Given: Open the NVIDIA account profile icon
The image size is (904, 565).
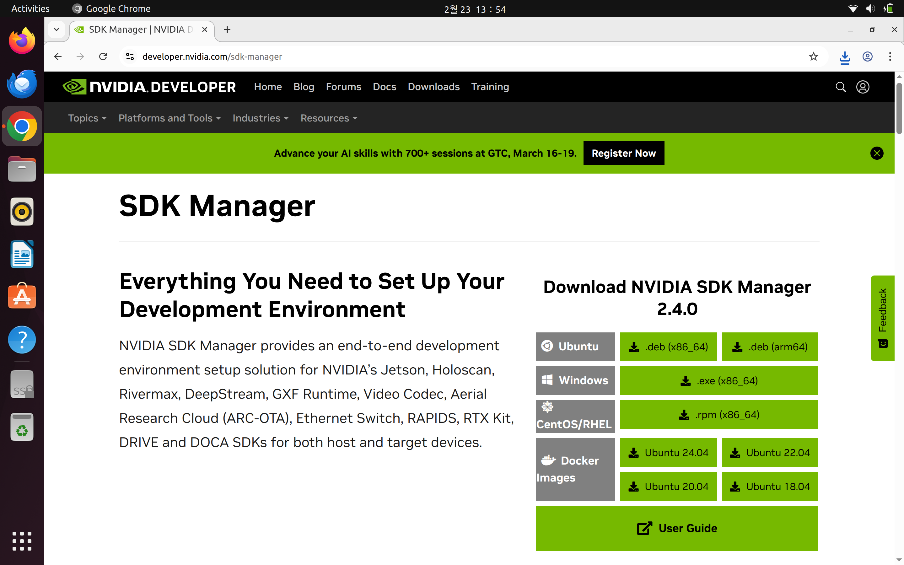Looking at the screenshot, I should [x=863, y=87].
